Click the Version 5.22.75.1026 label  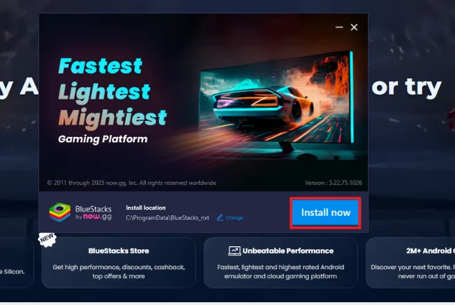pyautogui.click(x=333, y=183)
